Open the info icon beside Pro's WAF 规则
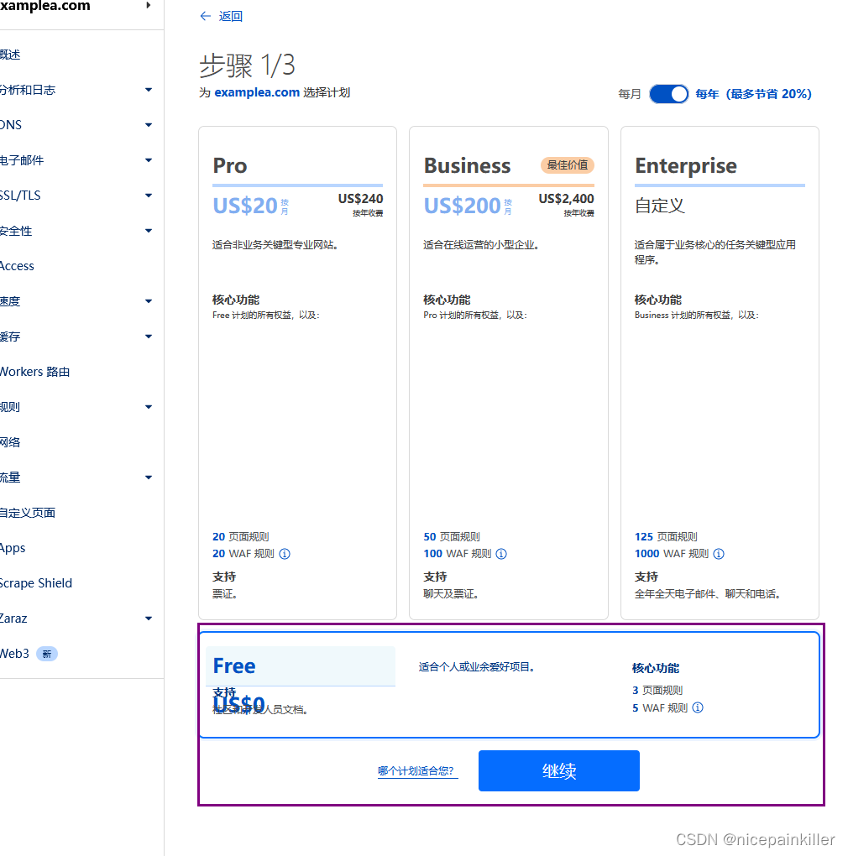Viewport: 848px width, 856px height. (x=285, y=554)
